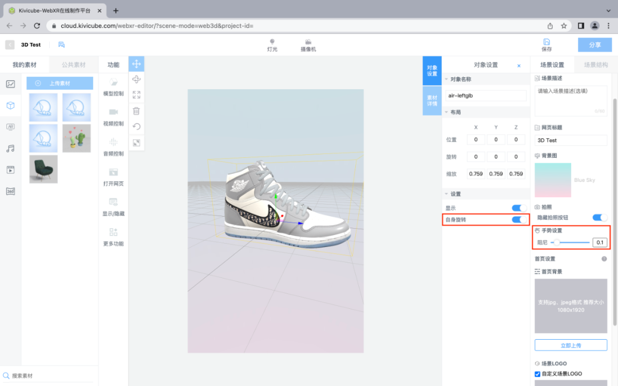Click help question mark near 首页设置

(604, 259)
